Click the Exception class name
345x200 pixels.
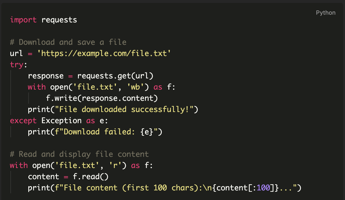pyautogui.click(x=61, y=121)
